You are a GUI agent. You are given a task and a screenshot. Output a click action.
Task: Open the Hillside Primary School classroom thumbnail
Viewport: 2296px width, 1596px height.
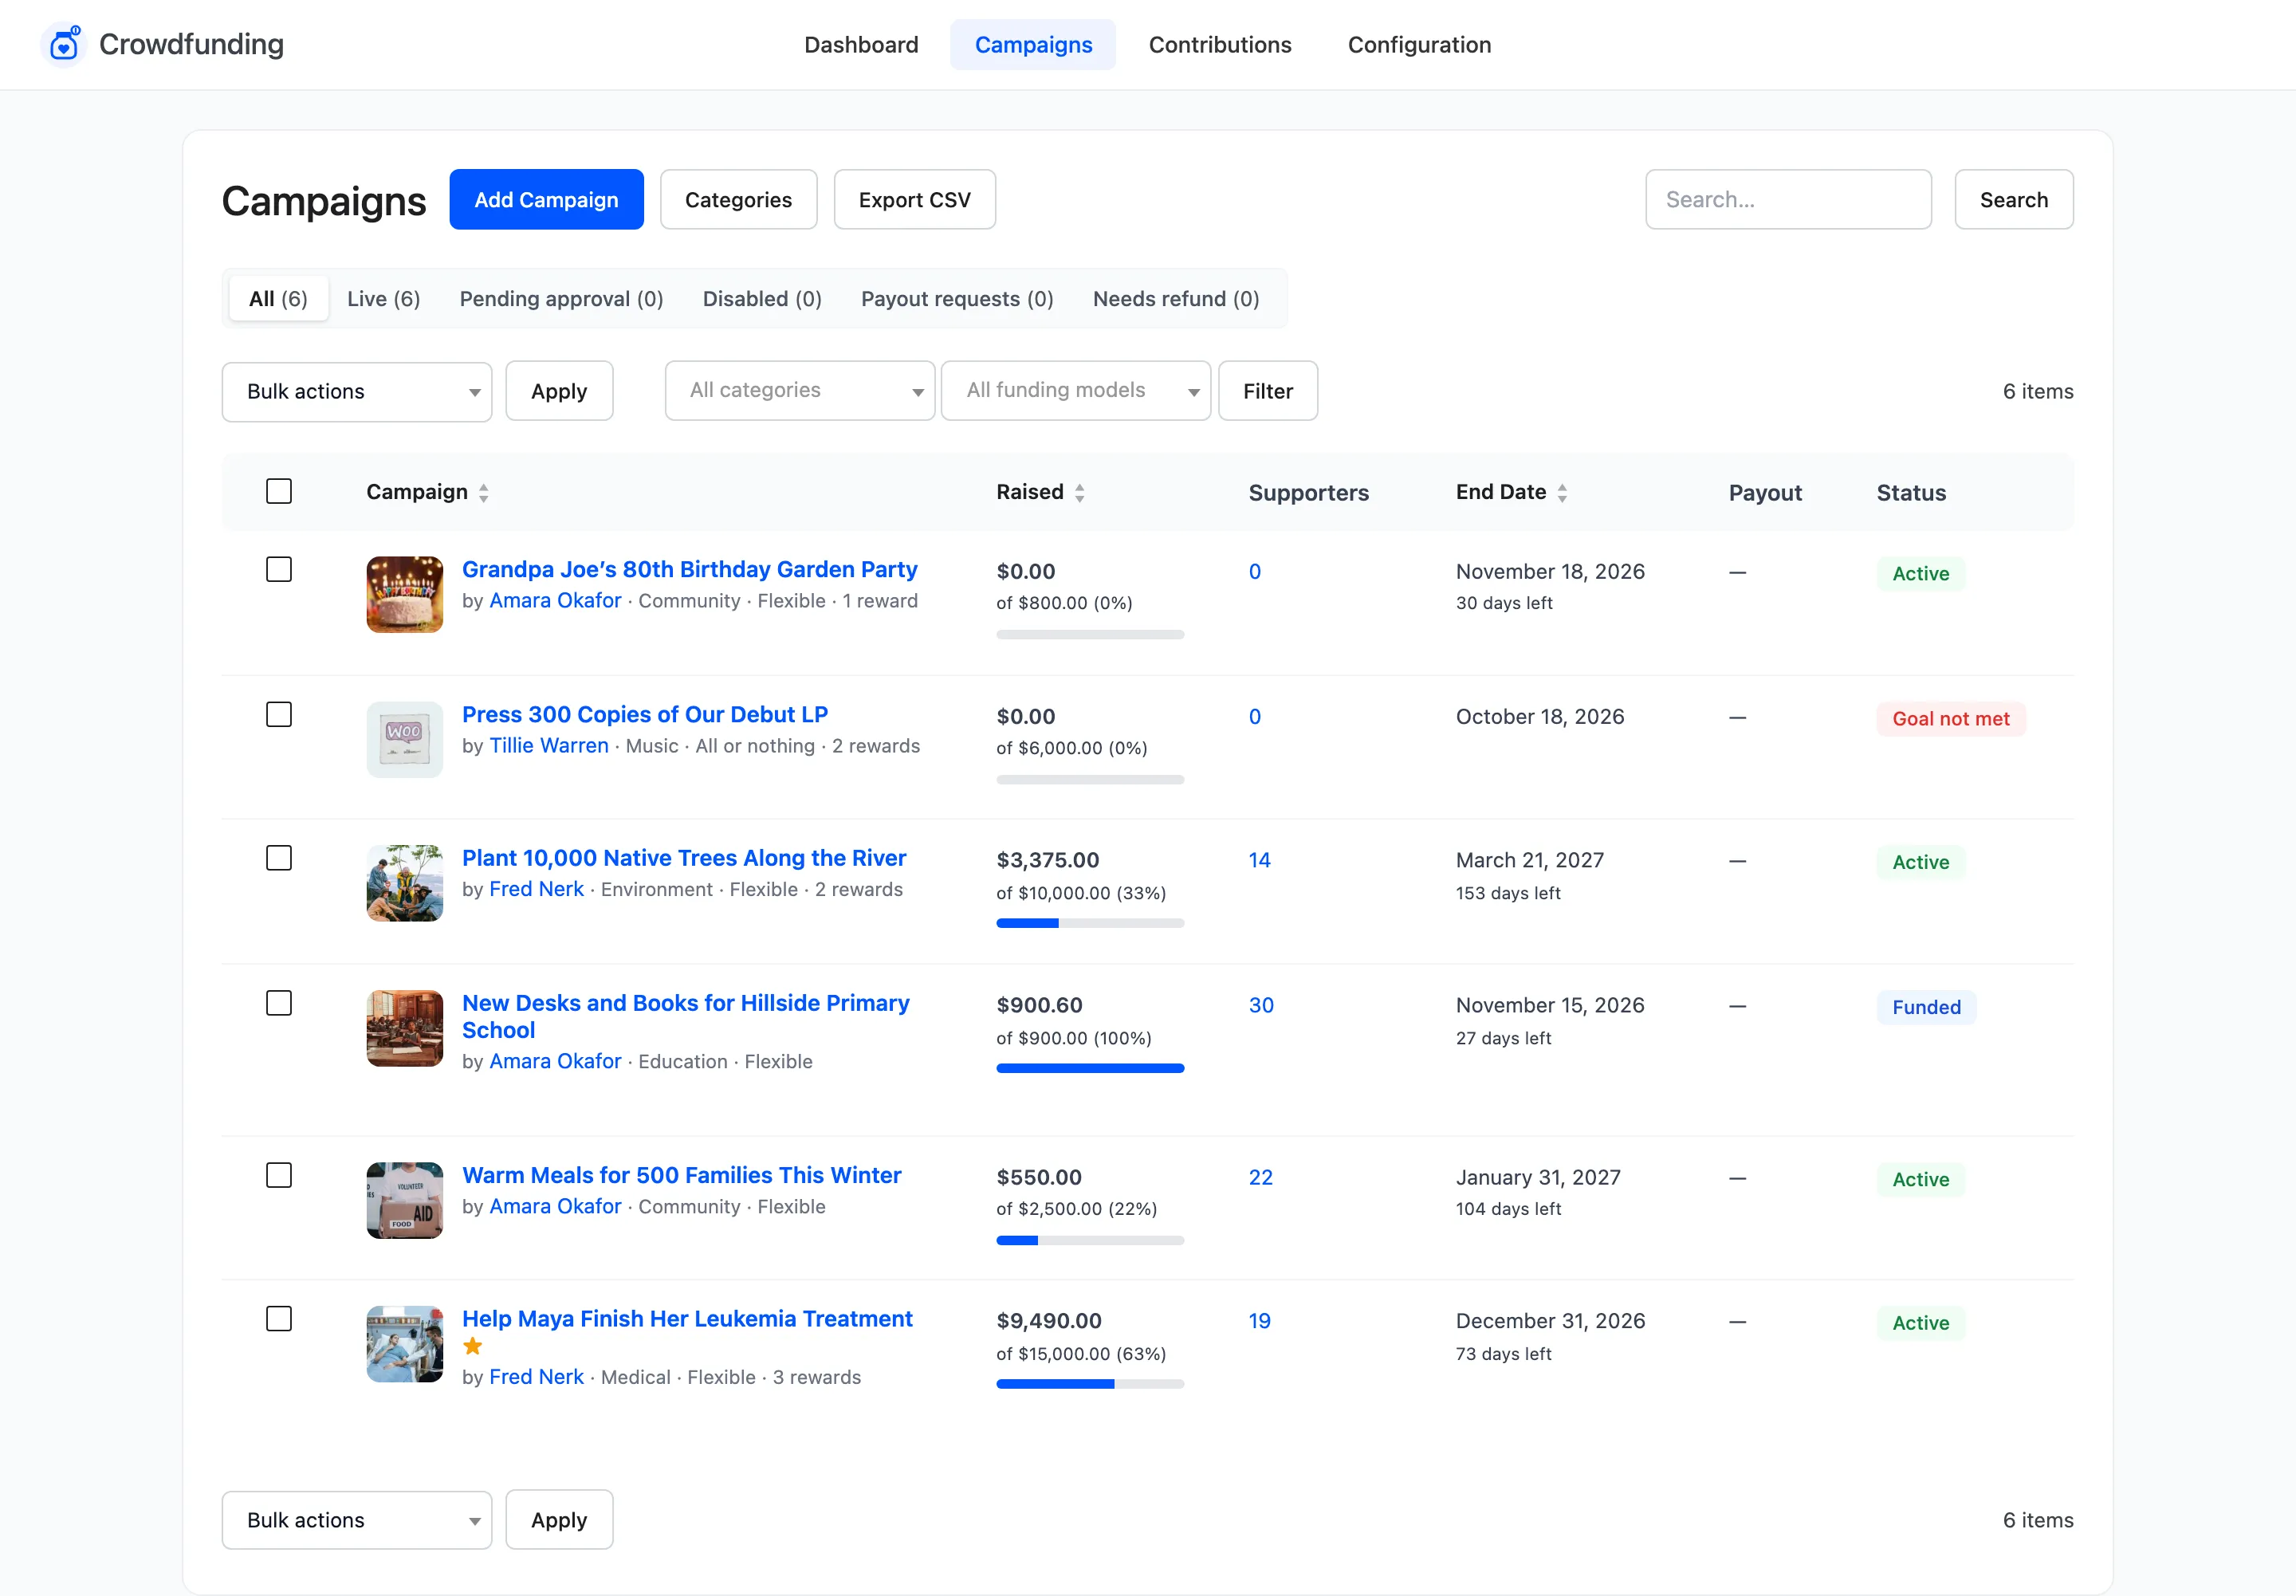[x=405, y=1029]
